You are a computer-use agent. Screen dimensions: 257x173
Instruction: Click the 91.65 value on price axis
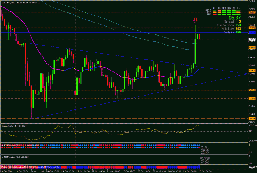252,106
